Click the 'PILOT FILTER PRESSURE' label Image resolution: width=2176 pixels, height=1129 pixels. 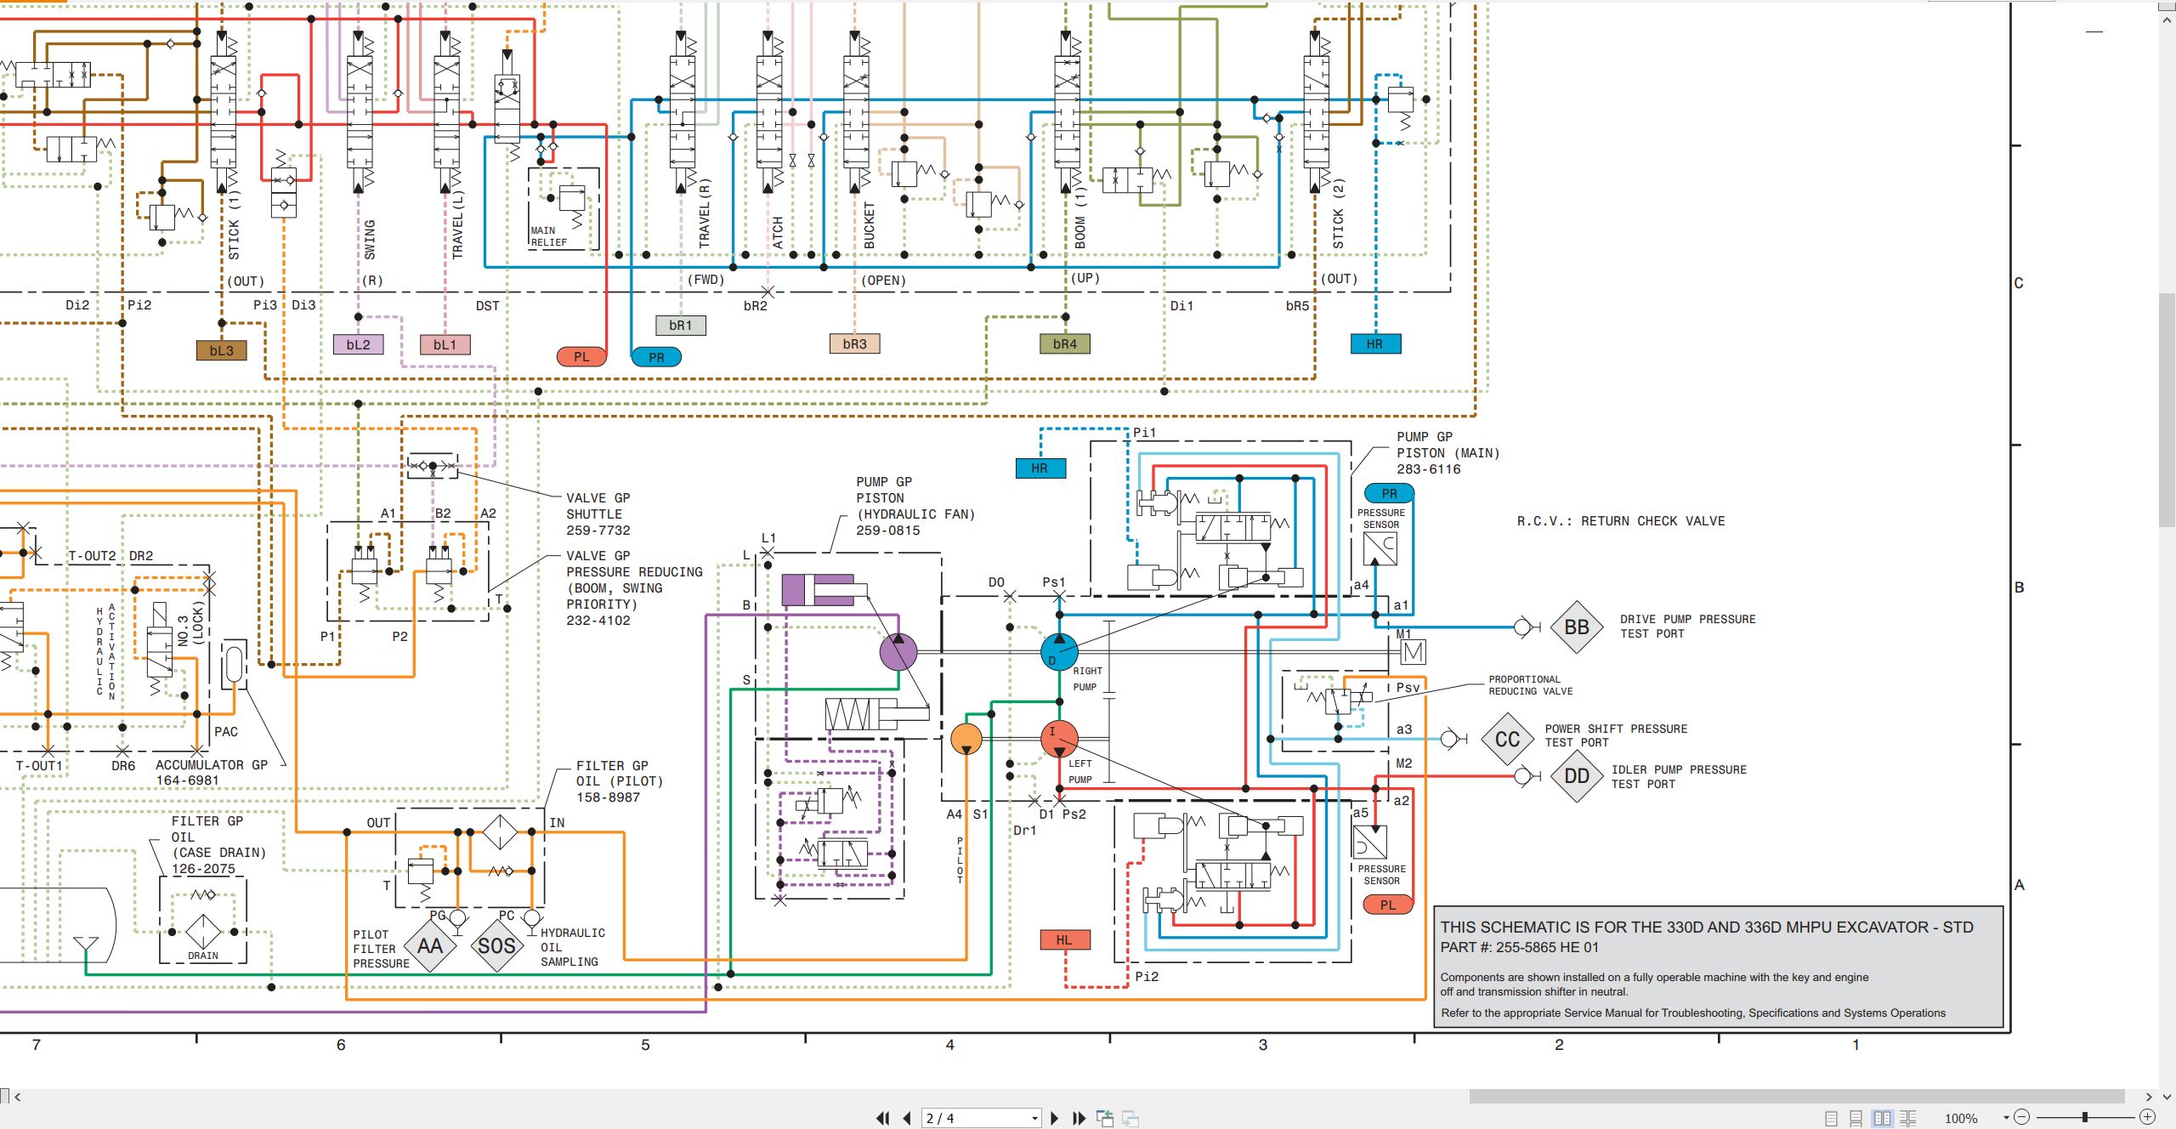point(381,949)
